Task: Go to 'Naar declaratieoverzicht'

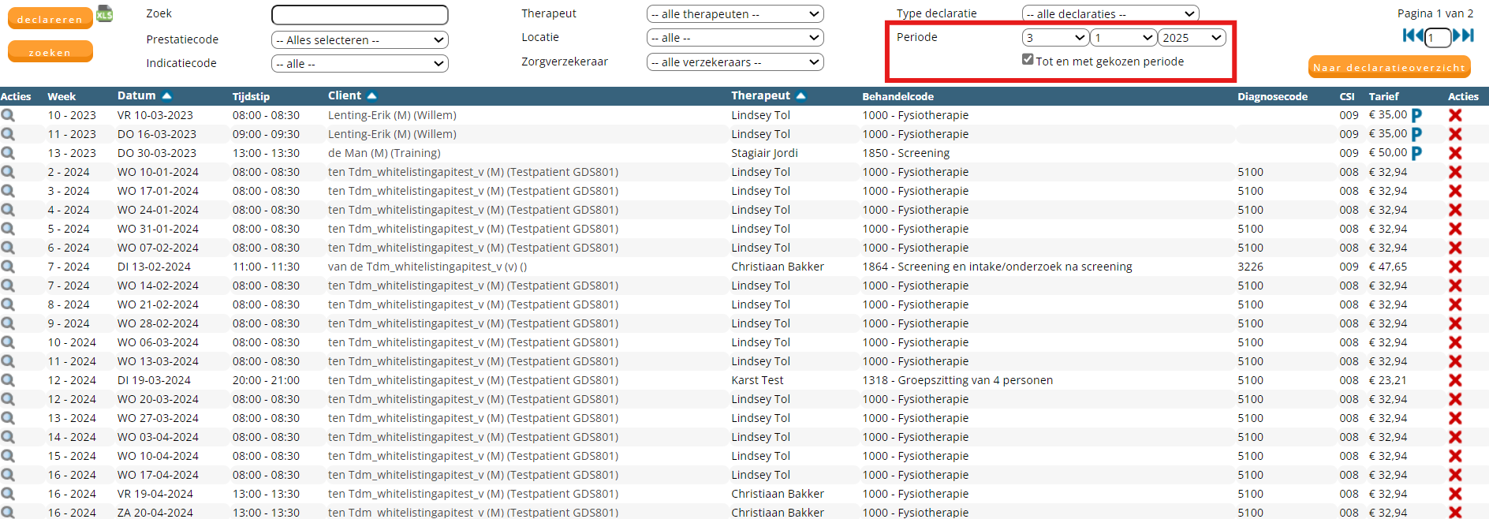Action: click(1389, 67)
